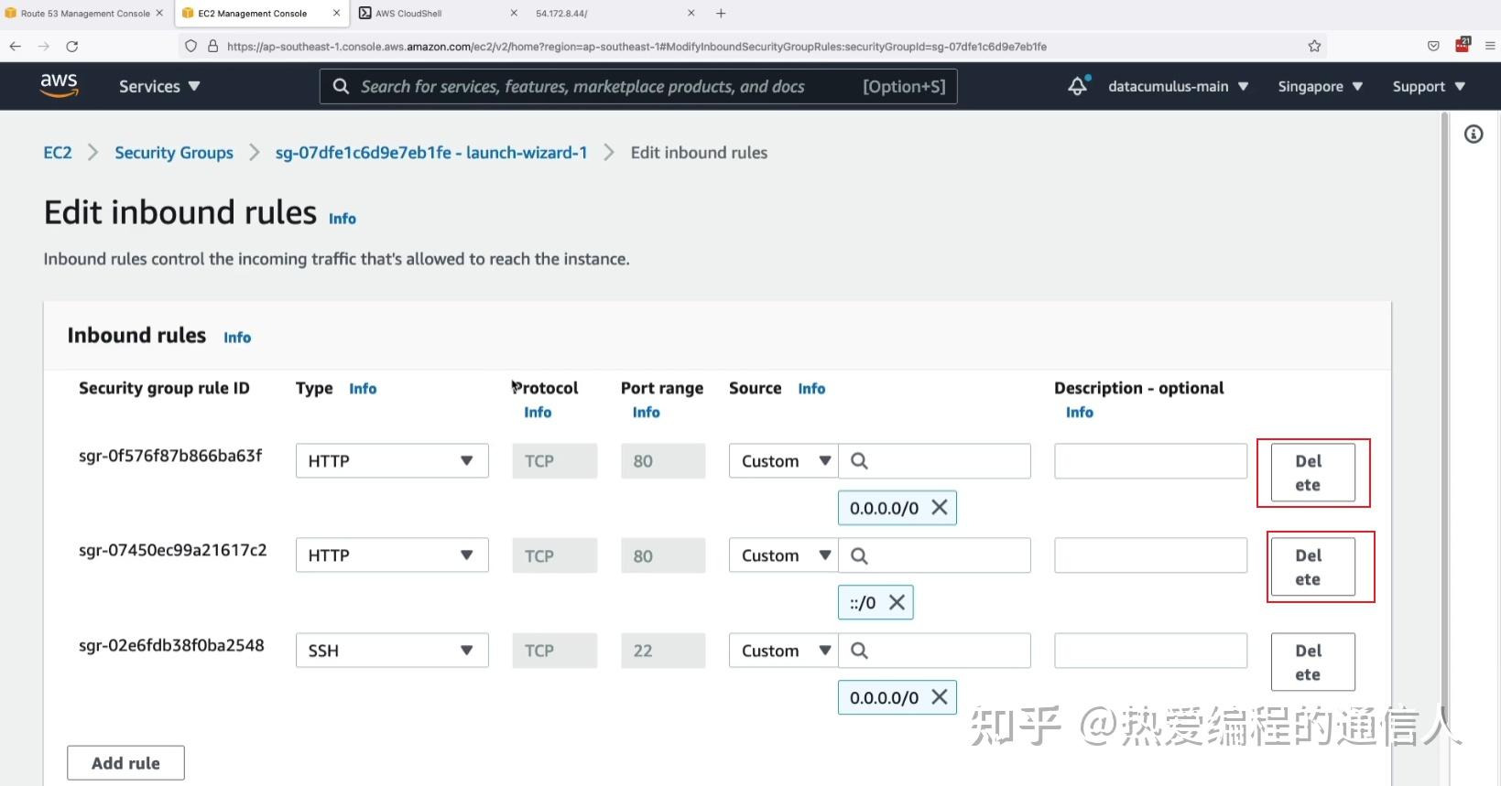Viewport: 1501px width, 786px height.
Task: Close the 54.172.8.44 tab
Action: (x=691, y=13)
